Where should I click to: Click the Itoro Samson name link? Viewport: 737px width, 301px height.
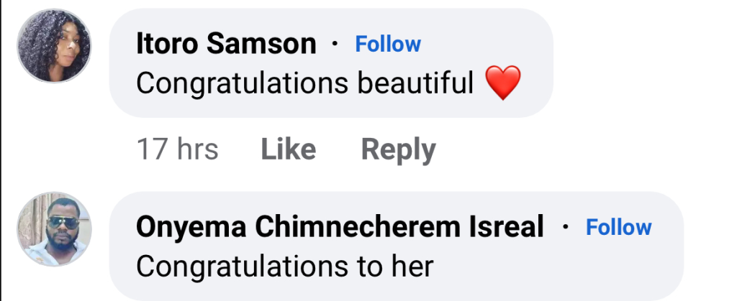(x=226, y=45)
